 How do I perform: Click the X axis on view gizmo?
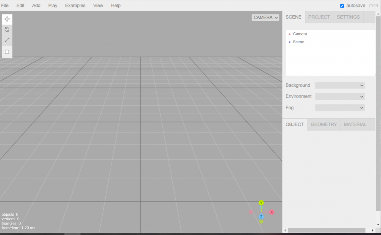click(272, 212)
